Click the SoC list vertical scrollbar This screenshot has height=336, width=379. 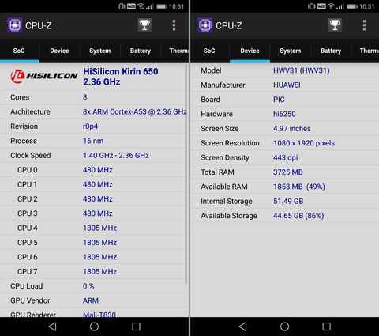tap(186, 175)
